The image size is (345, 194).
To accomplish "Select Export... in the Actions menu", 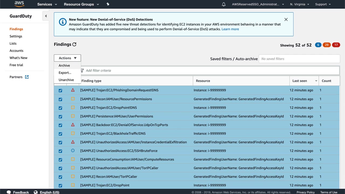I will [65, 73].
